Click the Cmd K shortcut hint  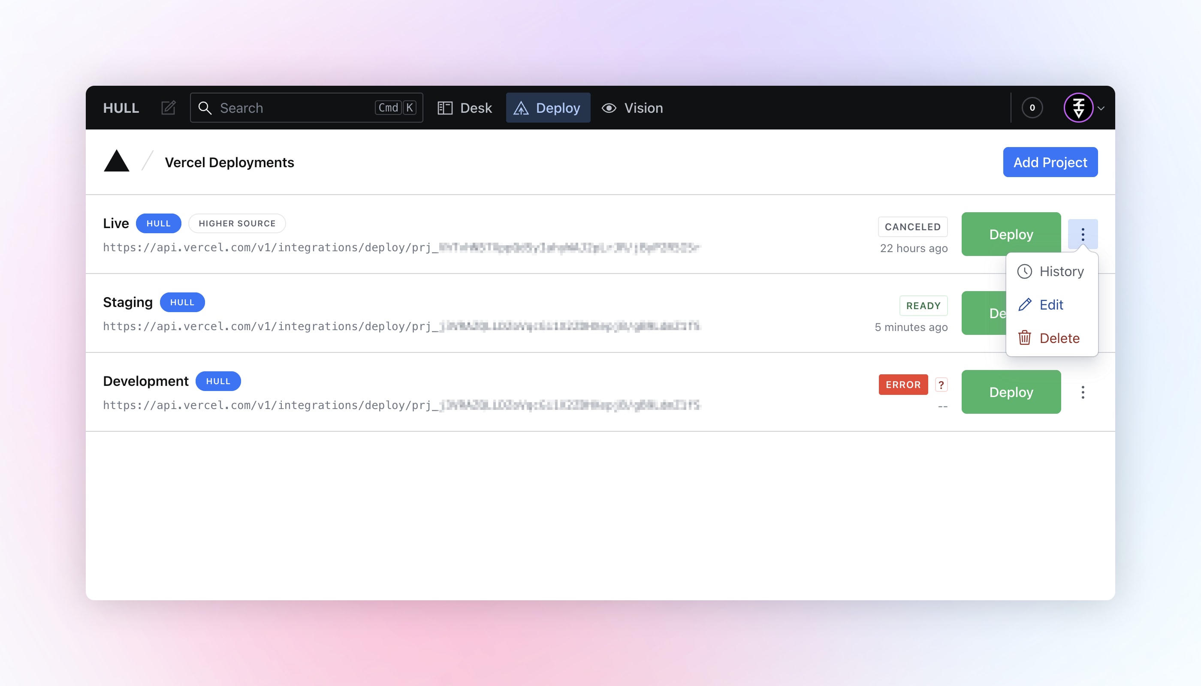click(396, 108)
